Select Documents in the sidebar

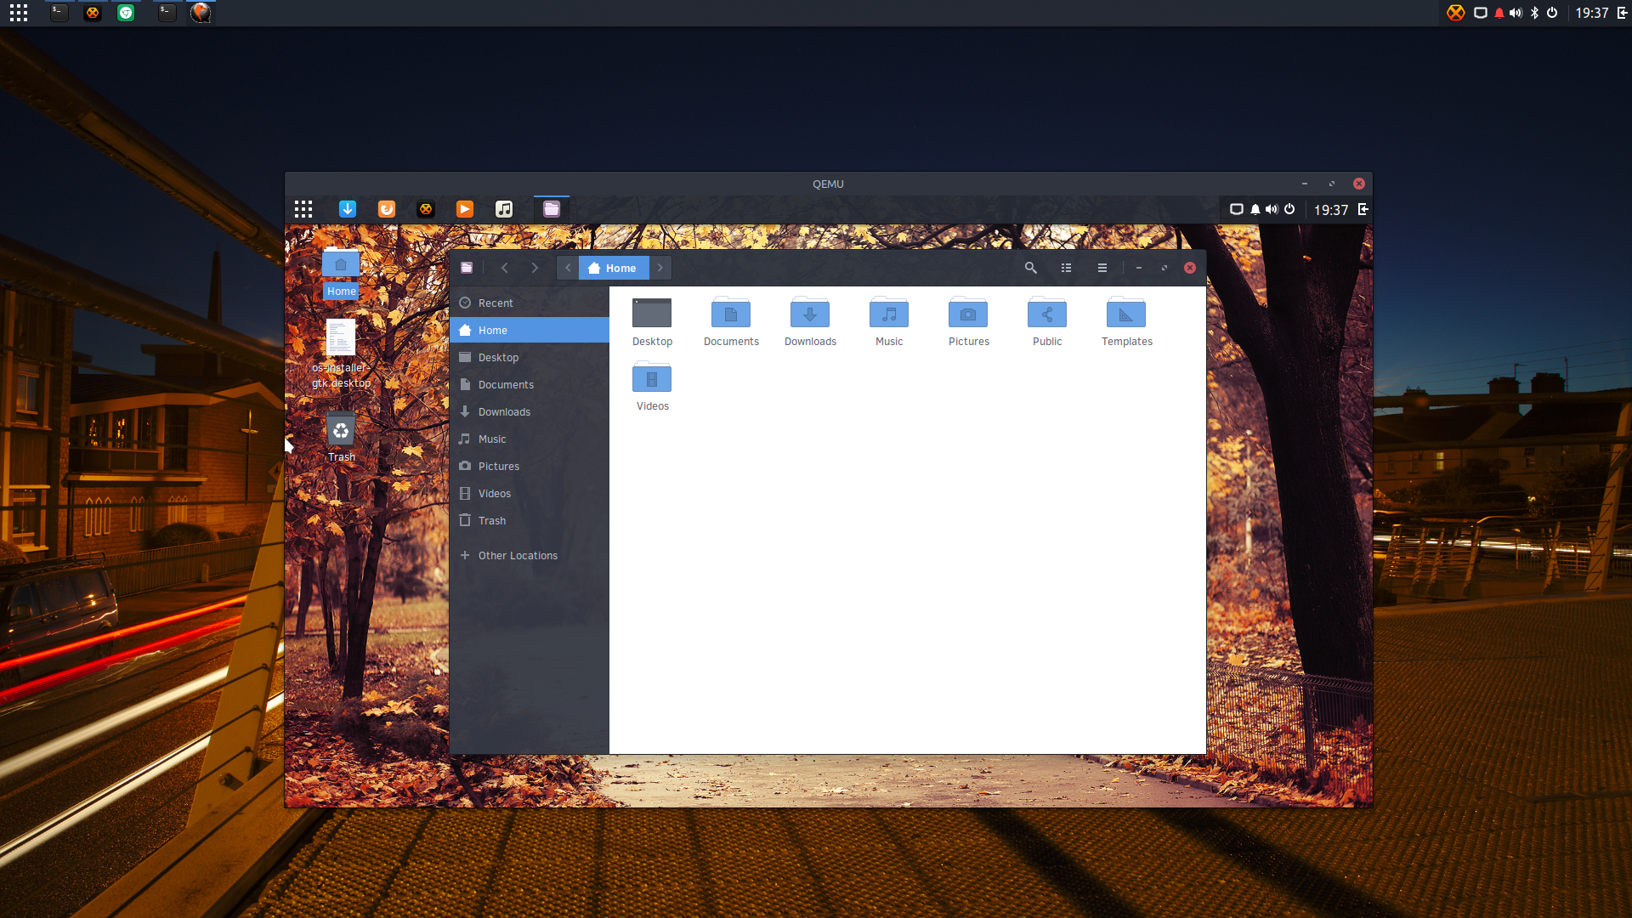point(530,384)
